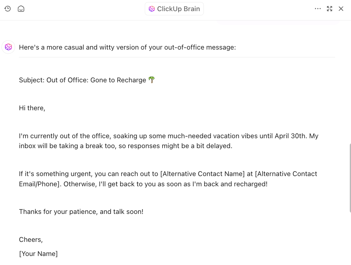Click the ClickUp Brain title button

click(174, 9)
